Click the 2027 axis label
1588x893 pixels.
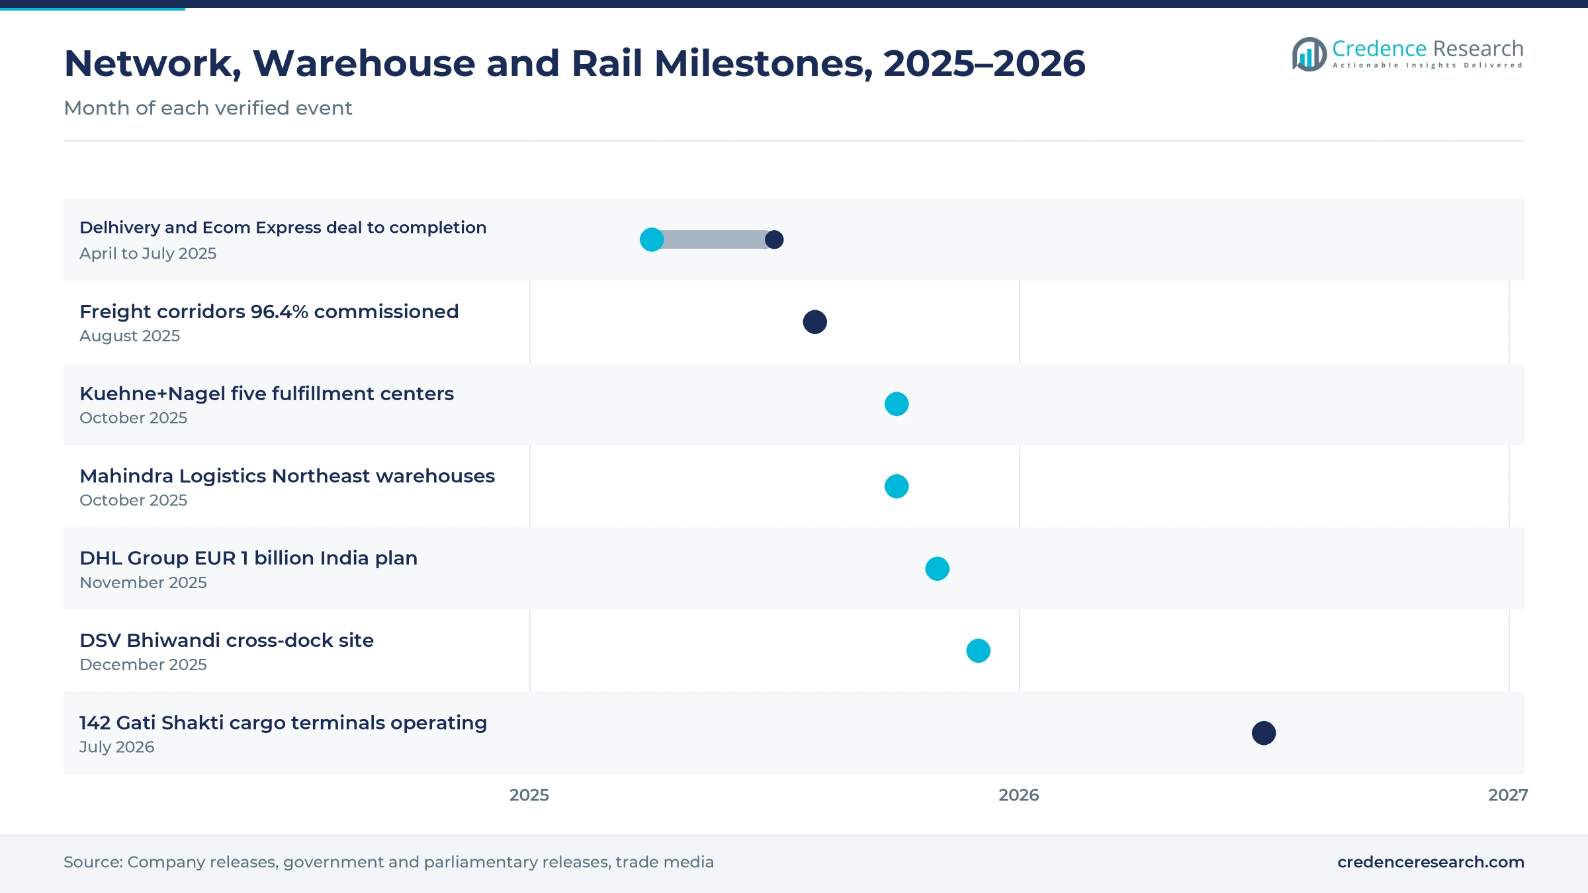1508,795
